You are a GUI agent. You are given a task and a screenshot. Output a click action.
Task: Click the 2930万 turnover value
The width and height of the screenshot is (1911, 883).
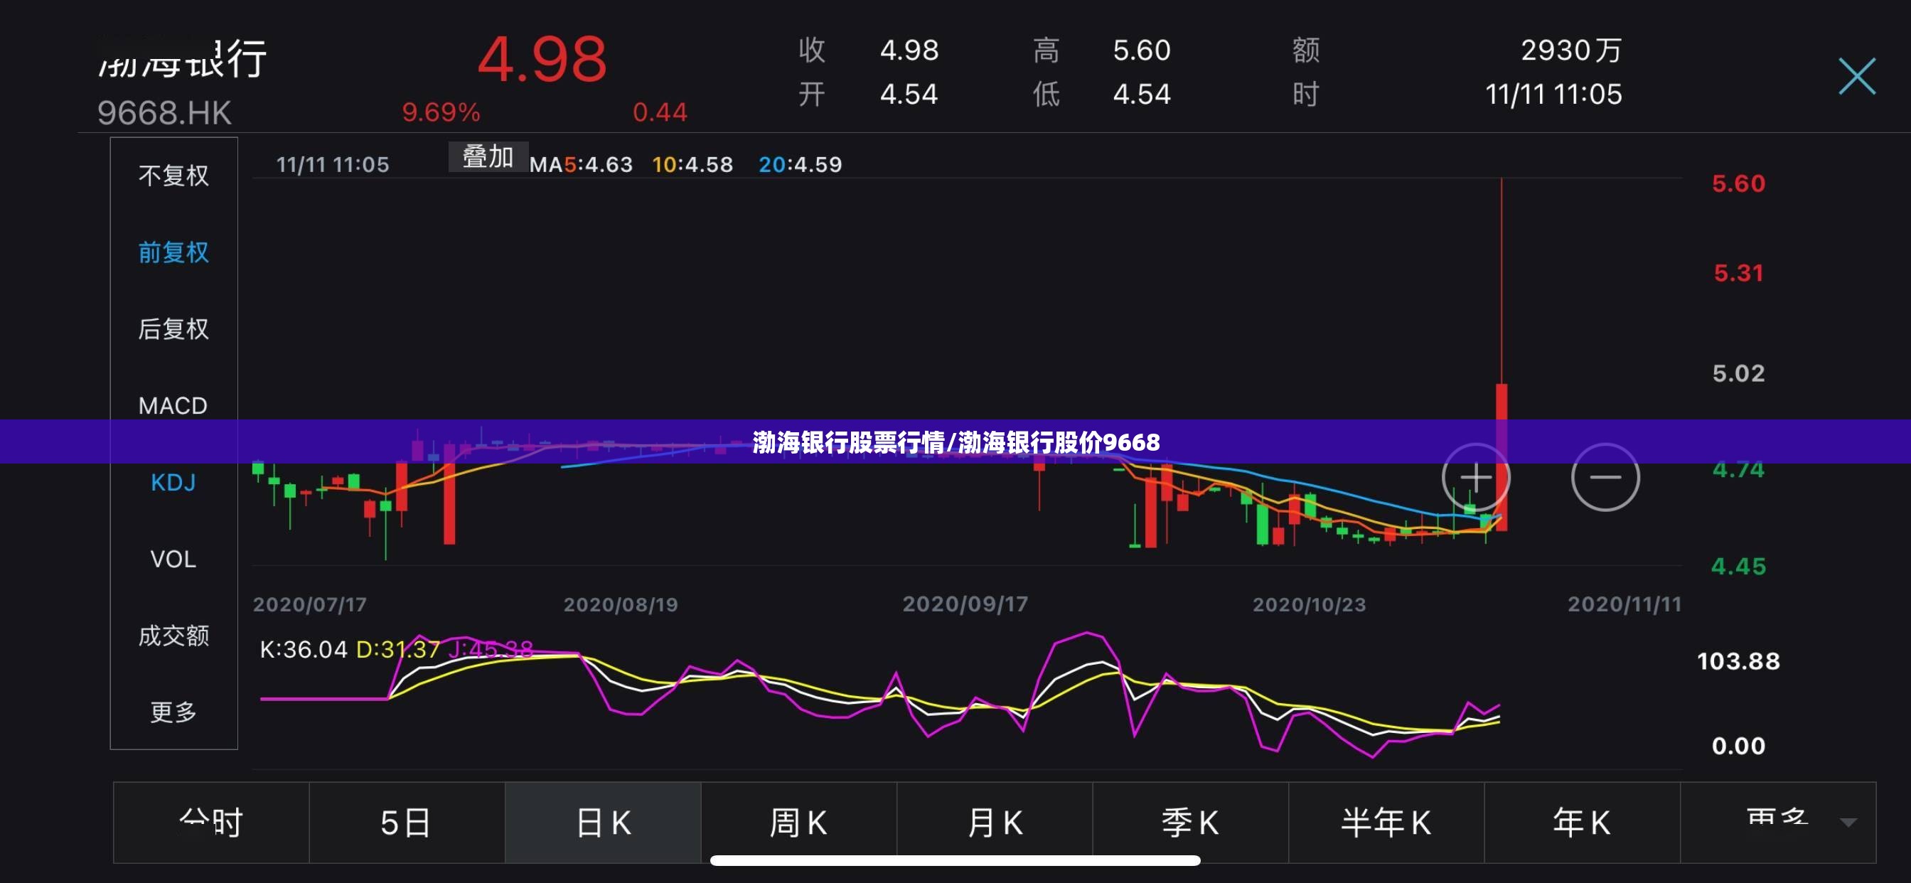point(1571,50)
